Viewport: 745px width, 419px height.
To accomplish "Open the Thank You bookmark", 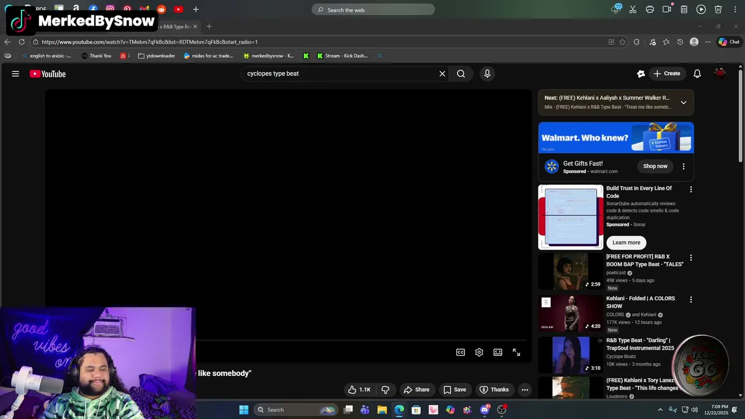I will (x=96, y=56).
